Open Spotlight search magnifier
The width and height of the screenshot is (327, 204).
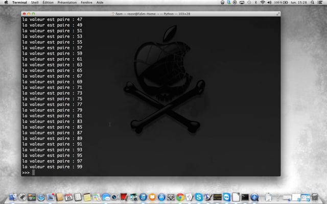tap(312, 3)
